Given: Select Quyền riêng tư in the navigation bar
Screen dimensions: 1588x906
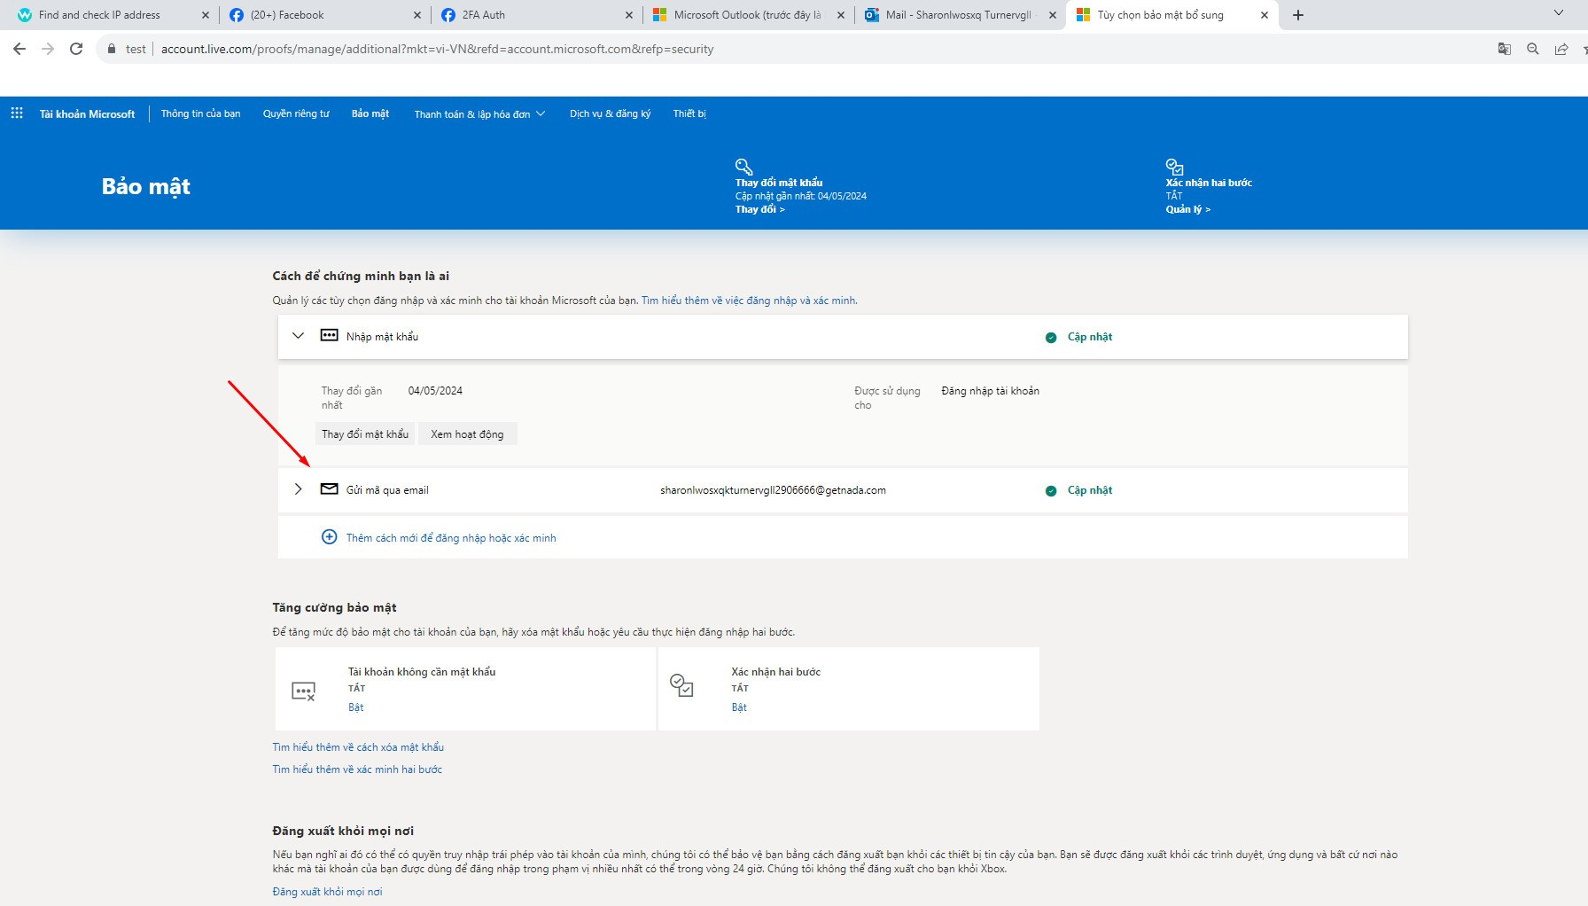Looking at the screenshot, I should (x=297, y=113).
